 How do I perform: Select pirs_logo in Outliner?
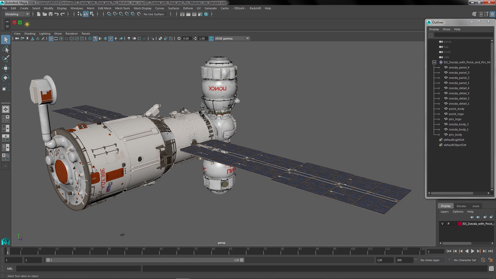click(x=455, y=119)
